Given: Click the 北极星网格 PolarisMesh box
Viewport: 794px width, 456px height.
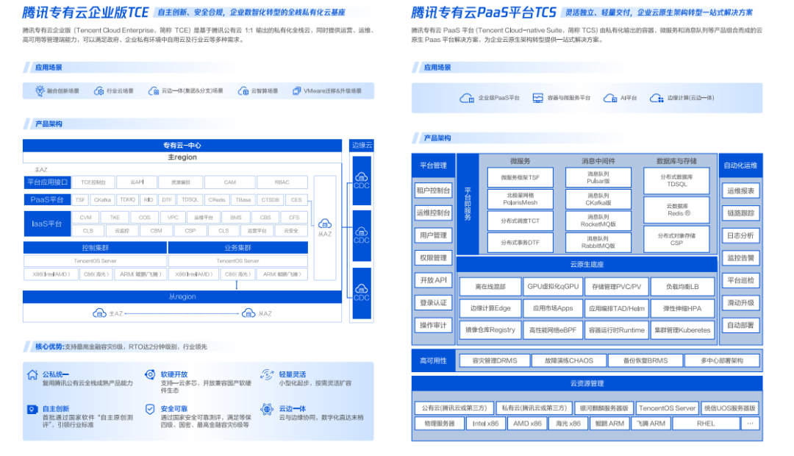Looking at the screenshot, I should click(x=520, y=199).
